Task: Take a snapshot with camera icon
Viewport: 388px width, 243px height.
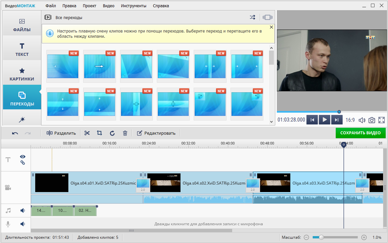Action: point(372,120)
